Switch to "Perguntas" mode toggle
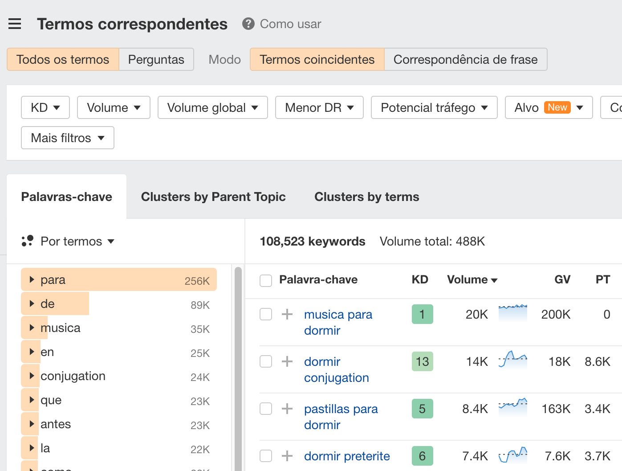 coord(156,59)
